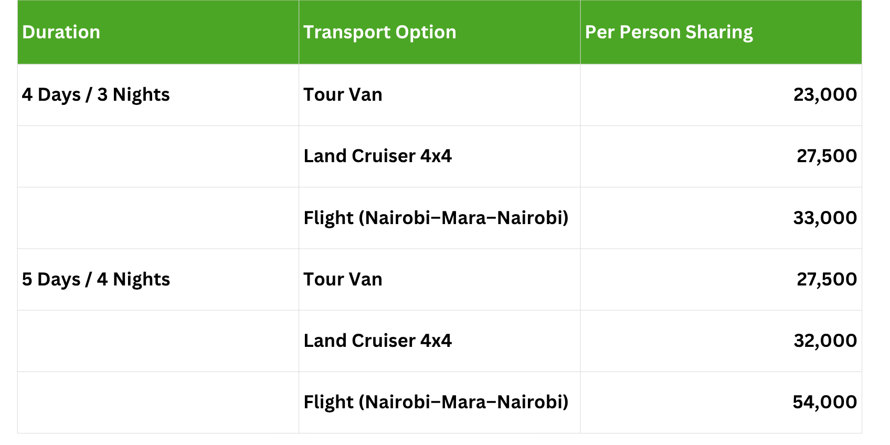The image size is (890, 445).
Task: Click the Flight option priced 33,000
Action: click(436, 218)
